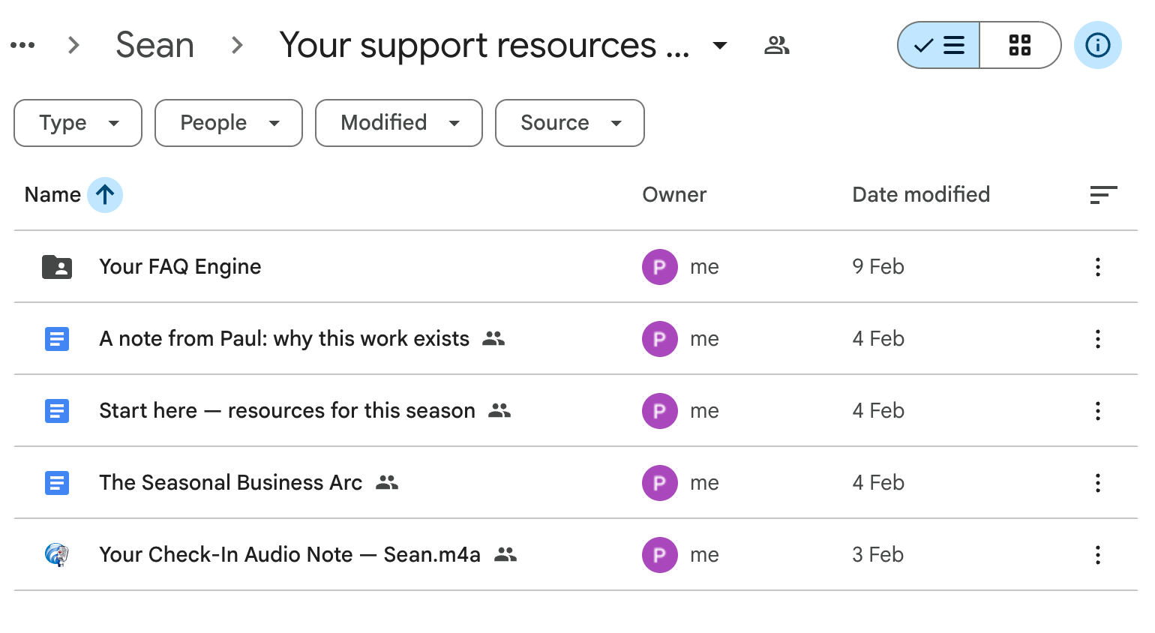Screen dimensions: 1155x633
Task: Open Start here — resources for this season
Action: pyautogui.click(x=287, y=411)
